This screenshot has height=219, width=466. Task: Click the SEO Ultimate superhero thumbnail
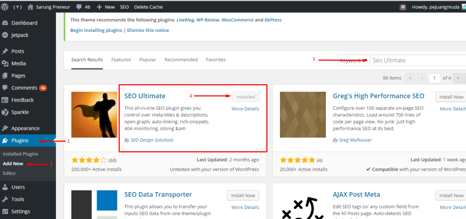click(x=94, y=115)
